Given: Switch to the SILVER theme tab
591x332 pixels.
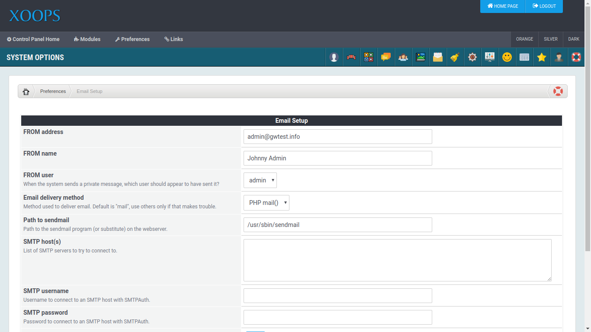Looking at the screenshot, I should (550, 39).
